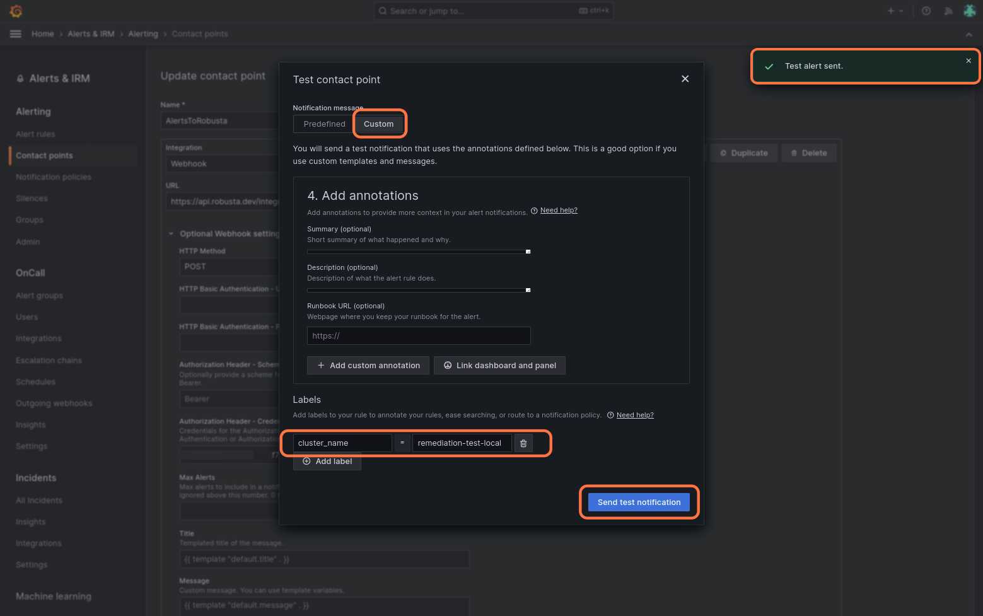
Task: Expand the plus 'new' dropdown in header
Action: [895, 11]
